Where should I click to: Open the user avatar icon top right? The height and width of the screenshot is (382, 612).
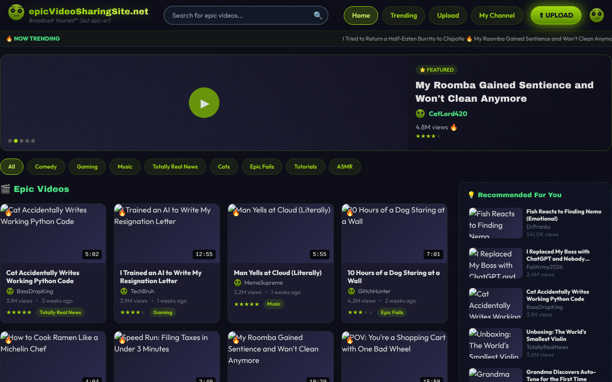click(x=596, y=15)
